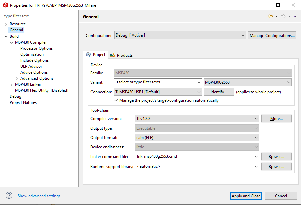This screenshot has width=301, height=205.
Task: Expand the MSP430 Linker node
Action: [12, 84]
